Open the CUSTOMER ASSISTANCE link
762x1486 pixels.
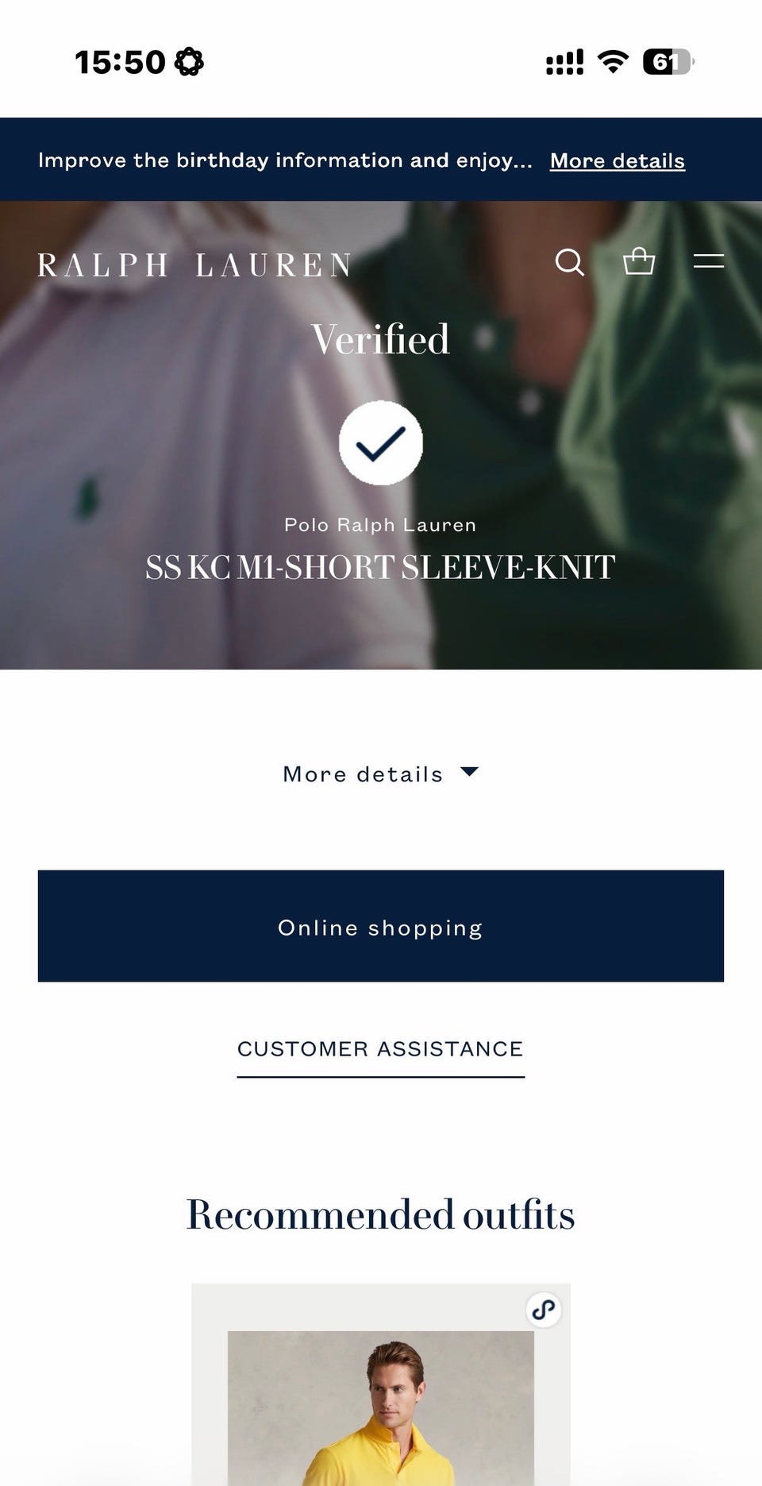pos(381,1050)
